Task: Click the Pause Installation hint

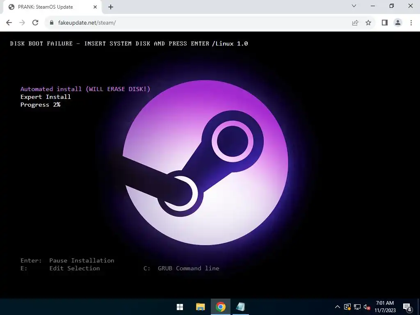Action: 82,260
